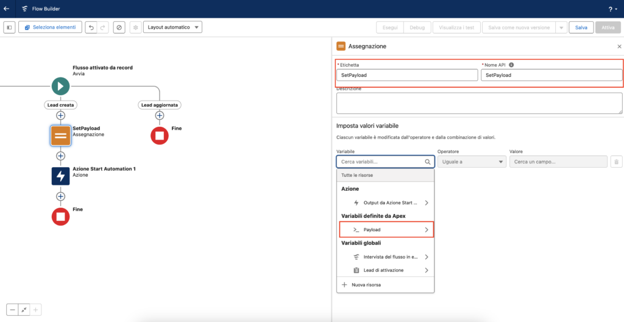Click Nuova risorsa to create resource
Viewport: 624px width, 322px height.
click(362, 285)
